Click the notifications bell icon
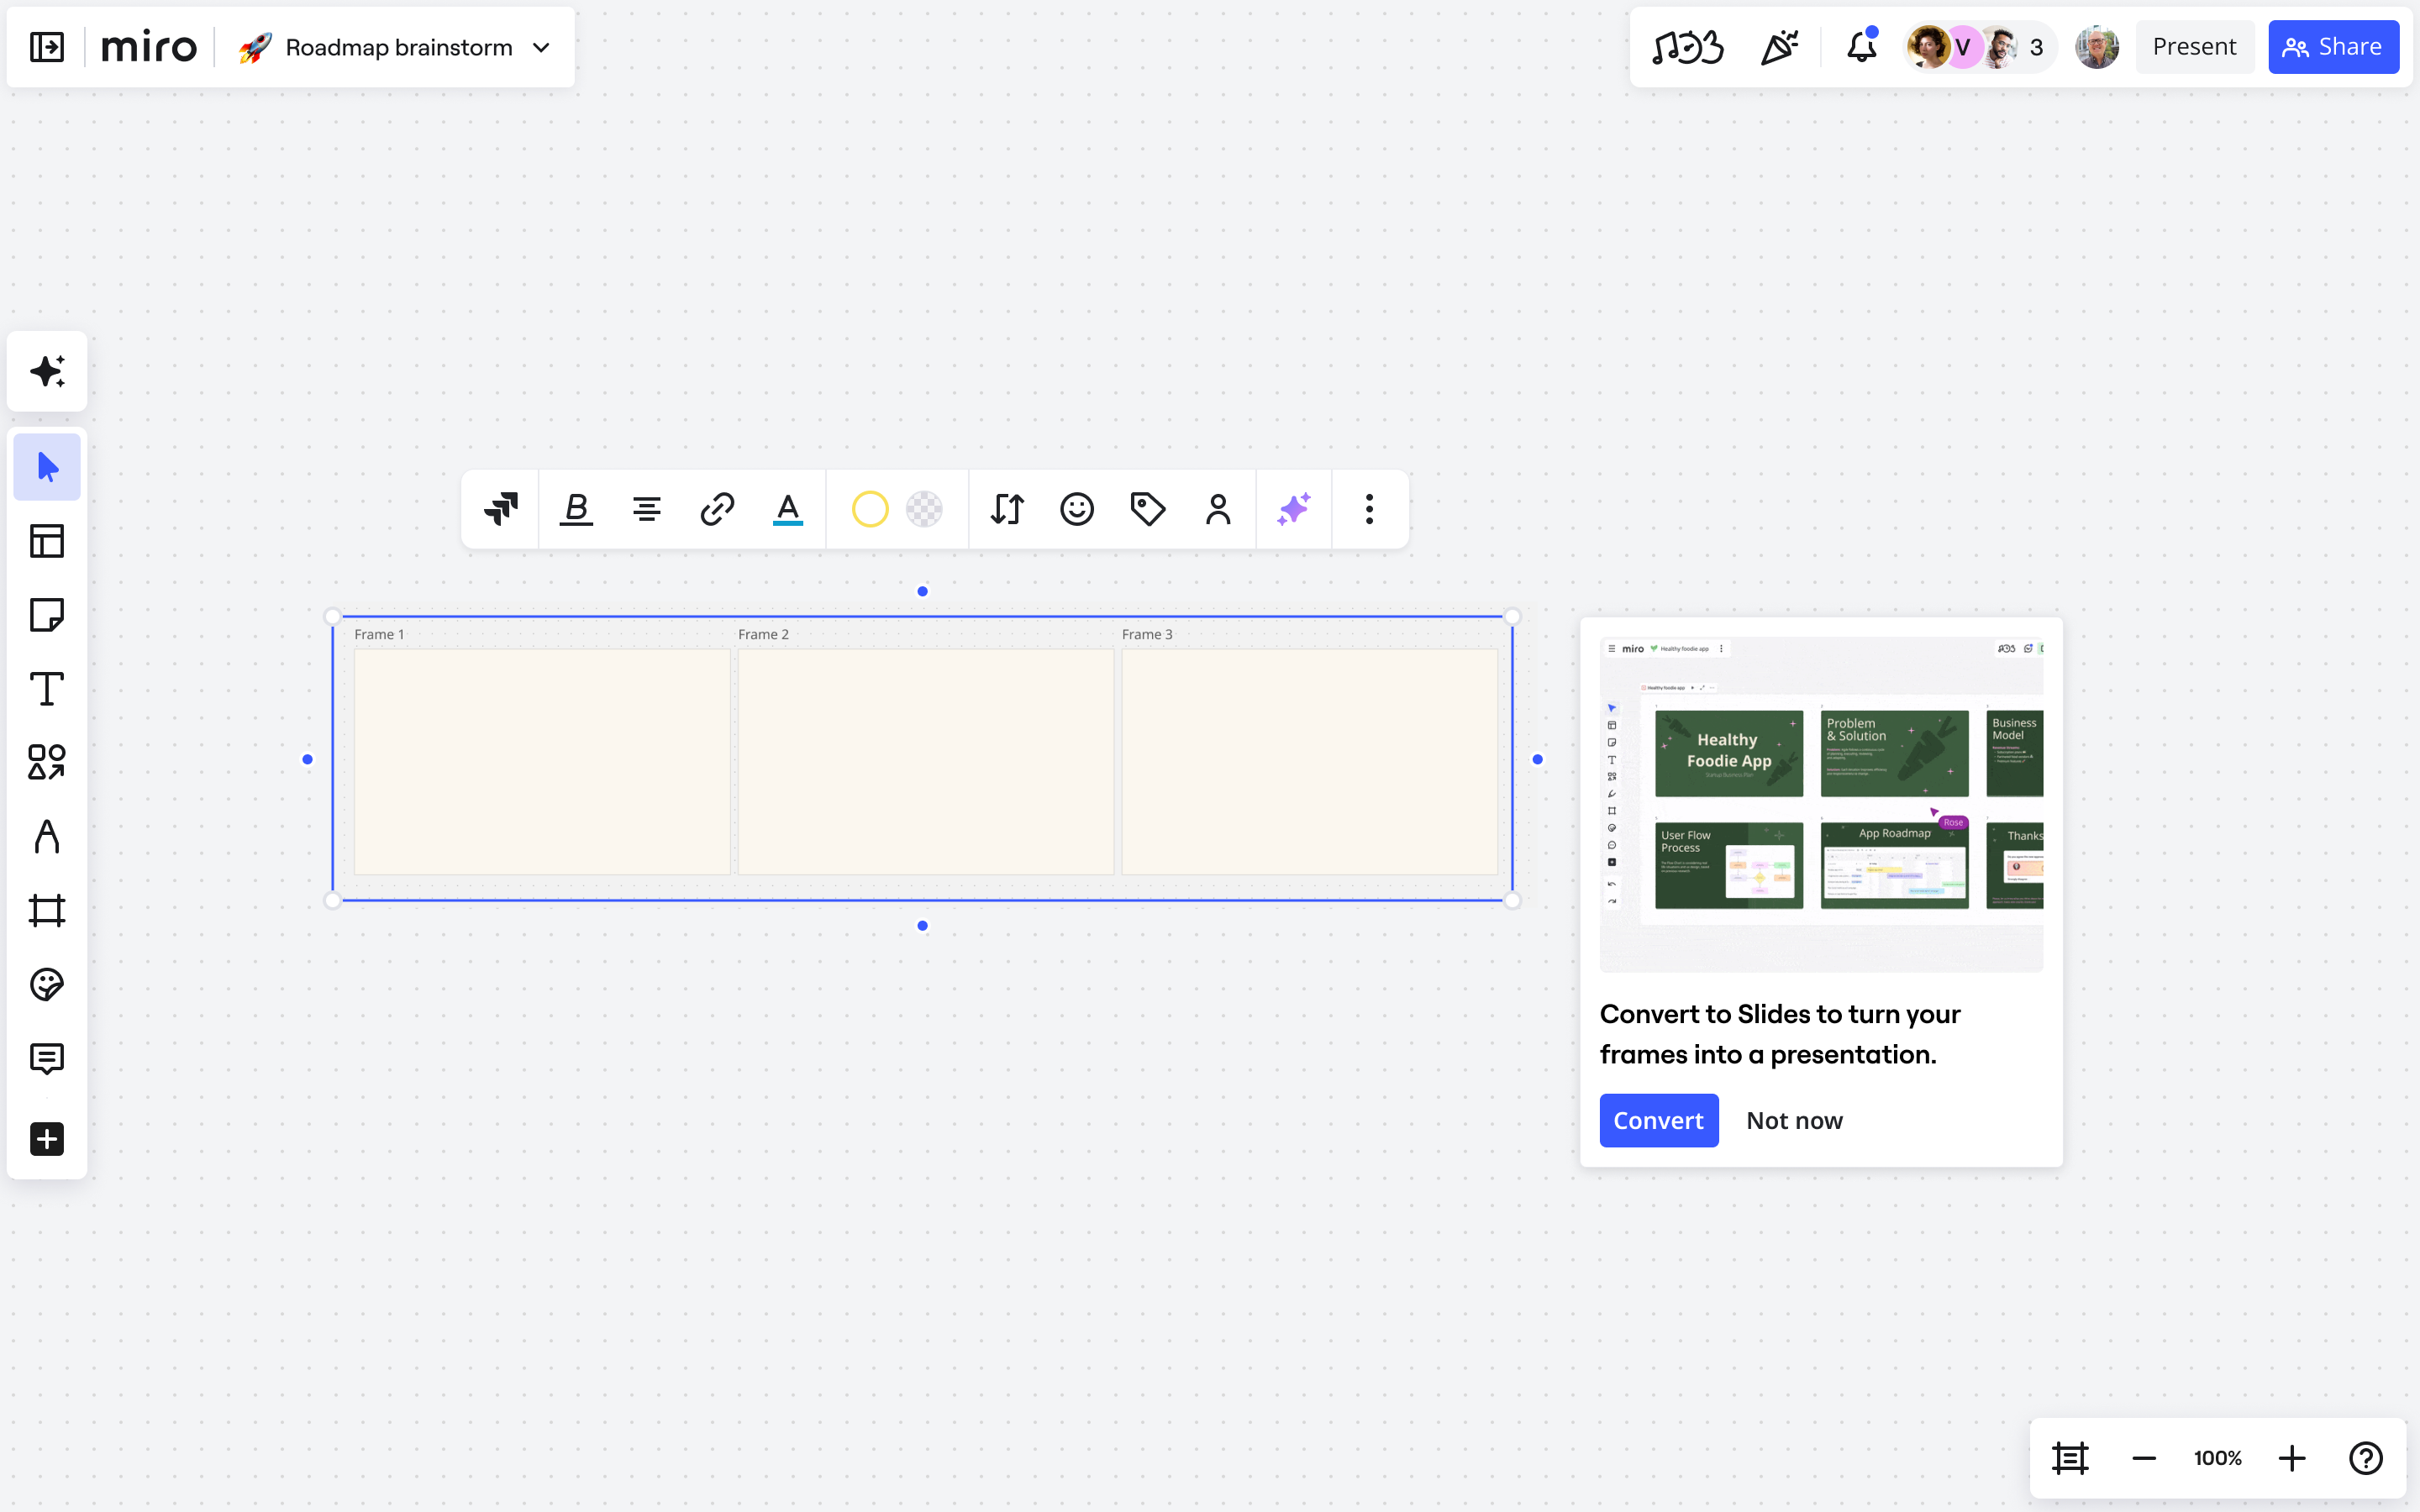 tap(1861, 47)
